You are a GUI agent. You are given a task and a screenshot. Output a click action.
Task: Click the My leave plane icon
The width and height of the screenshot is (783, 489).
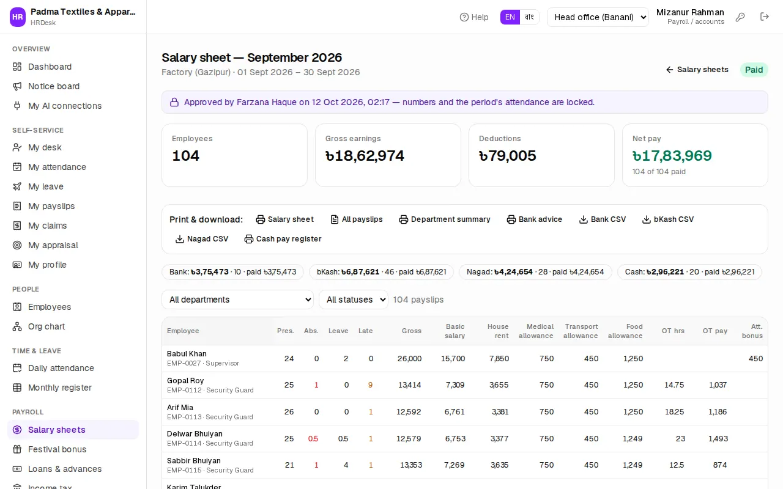tap(17, 186)
